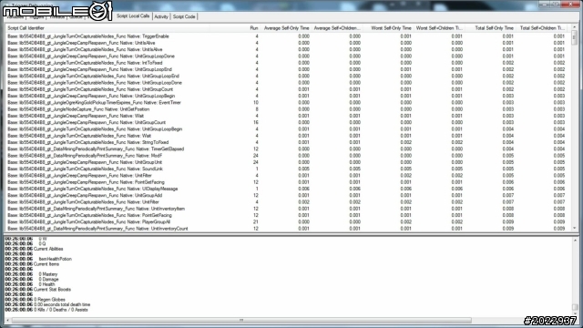Select the UnitGroupUnit native call row
Screen dimensions: 583x328
click(x=286, y=162)
